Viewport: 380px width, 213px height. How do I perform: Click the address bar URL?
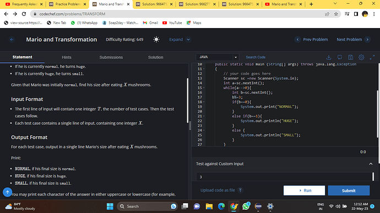[x=72, y=14]
